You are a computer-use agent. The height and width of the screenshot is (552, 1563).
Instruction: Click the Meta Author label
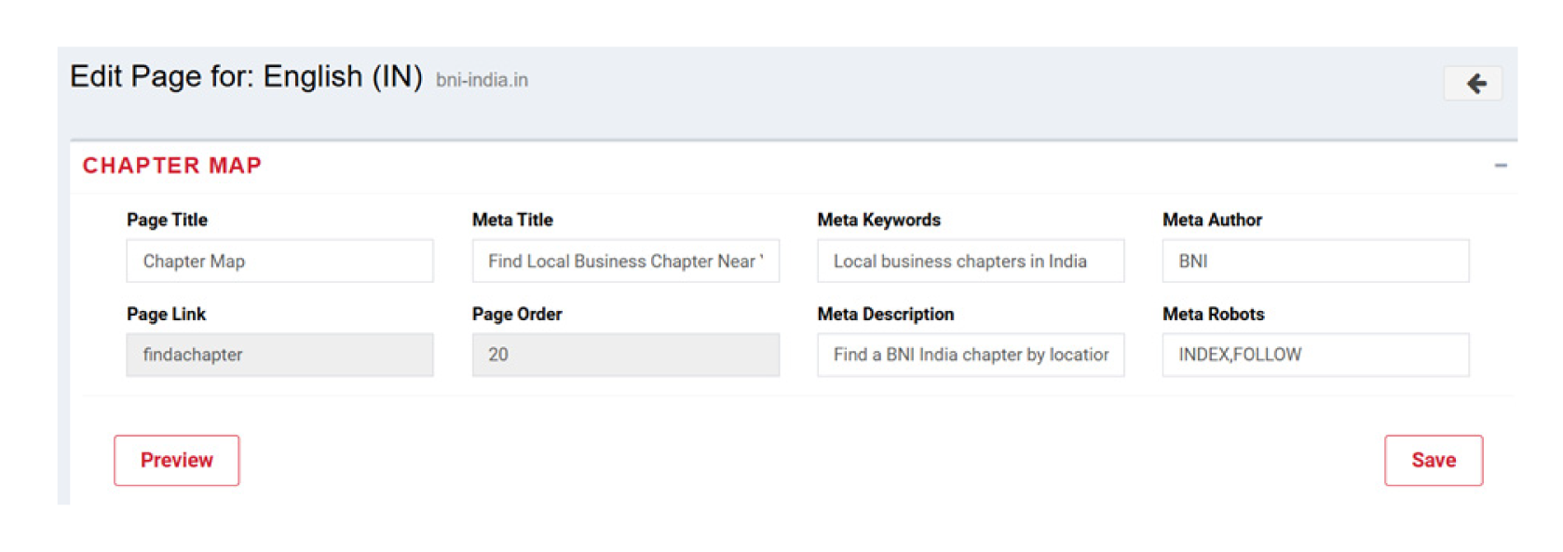pos(1212,220)
